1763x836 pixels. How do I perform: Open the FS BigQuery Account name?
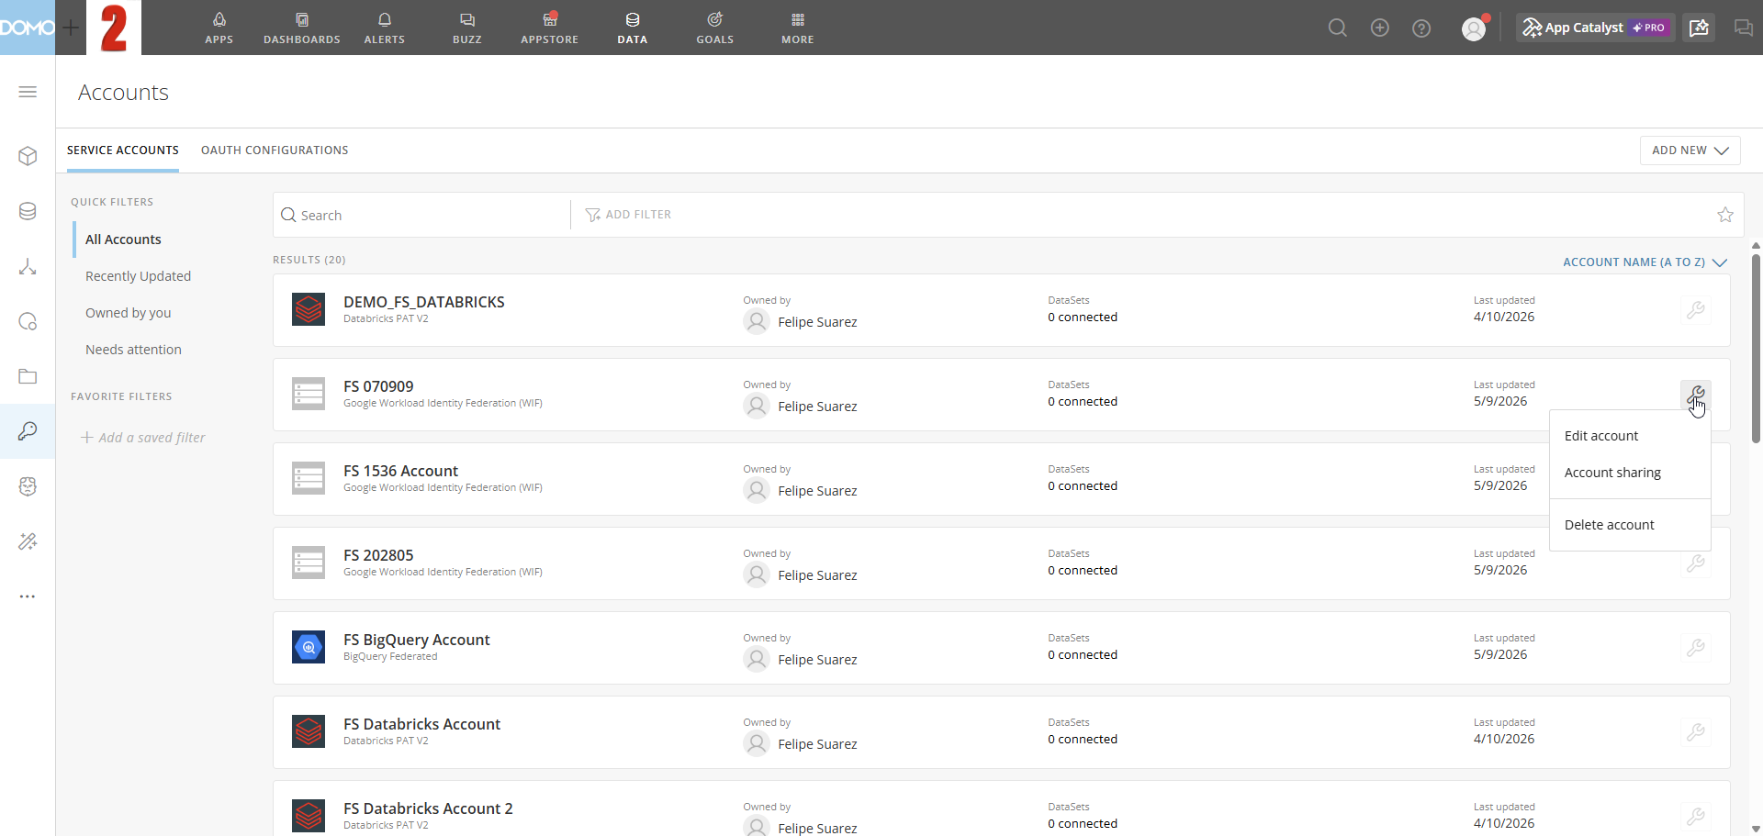click(416, 640)
